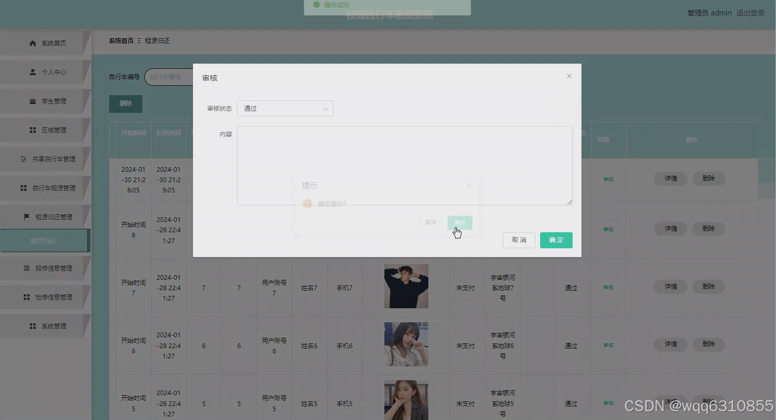Click the grid icon beside 区域管理

[x=33, y=130]
